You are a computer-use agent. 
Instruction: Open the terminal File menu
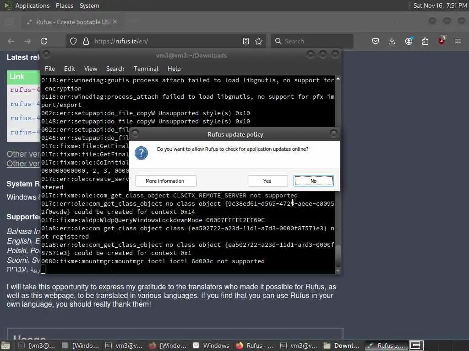(49, 69)
